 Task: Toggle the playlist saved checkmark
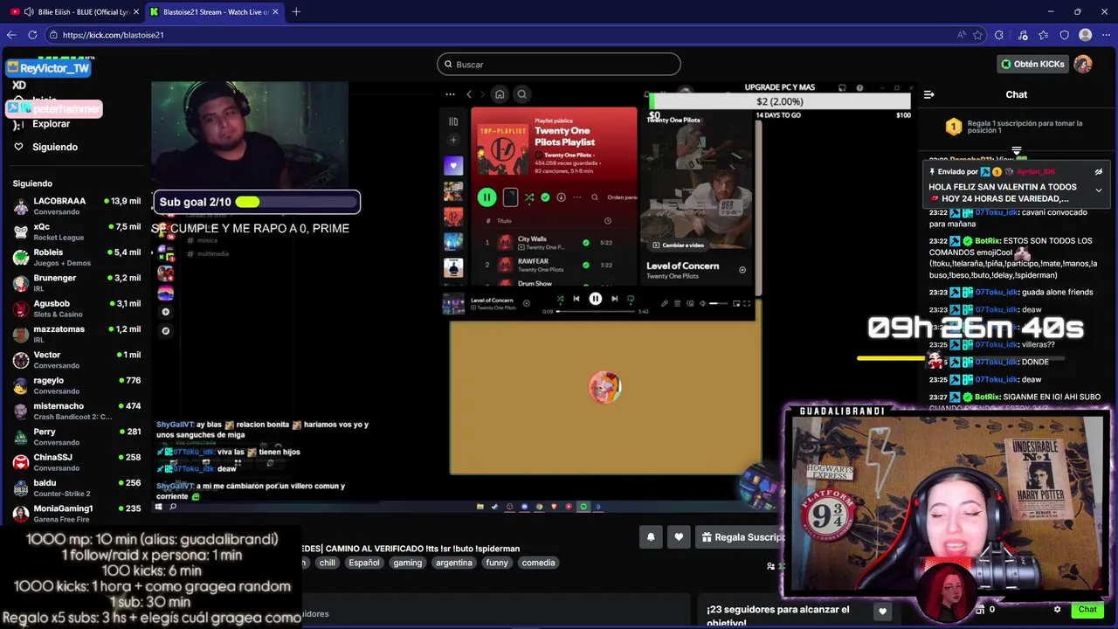[x=545, y=197]
